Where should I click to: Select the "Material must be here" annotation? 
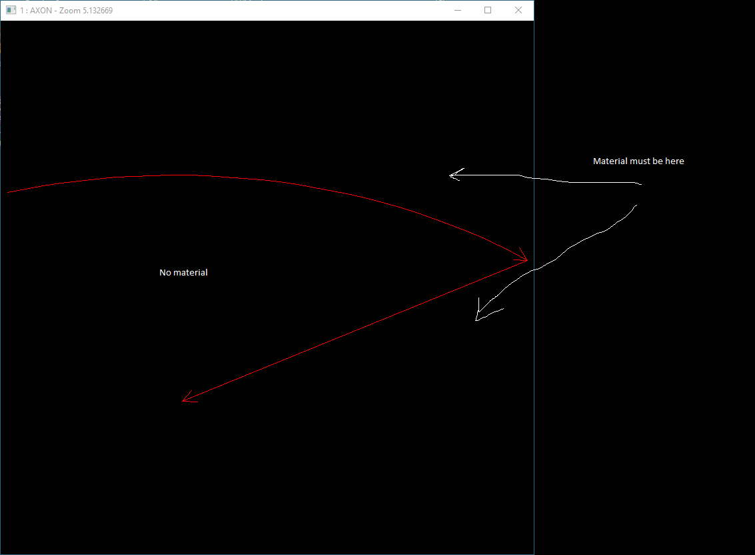click(638, 161)
